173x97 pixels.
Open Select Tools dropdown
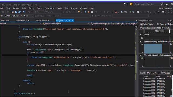147,24
